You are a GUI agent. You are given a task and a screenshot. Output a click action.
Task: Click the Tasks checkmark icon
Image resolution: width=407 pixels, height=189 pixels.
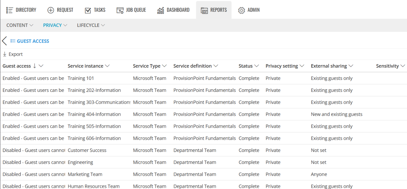point(88,10)
